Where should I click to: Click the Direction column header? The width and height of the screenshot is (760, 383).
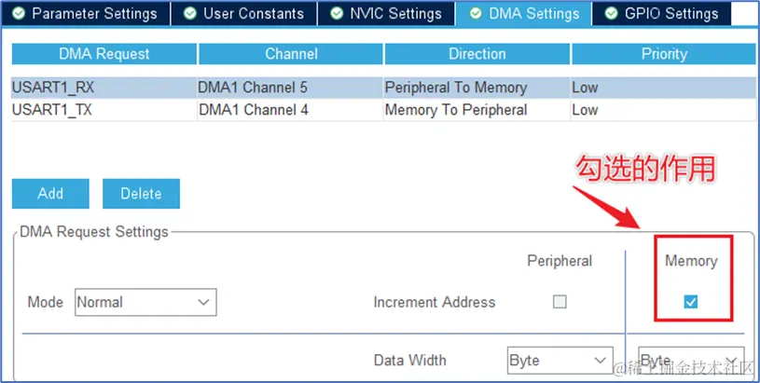[477, 54]
